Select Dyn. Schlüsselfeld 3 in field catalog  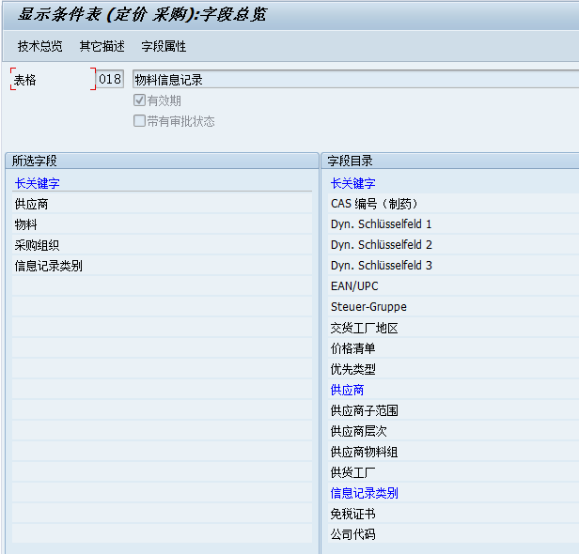pyautogui.click(x=453, y=266)
